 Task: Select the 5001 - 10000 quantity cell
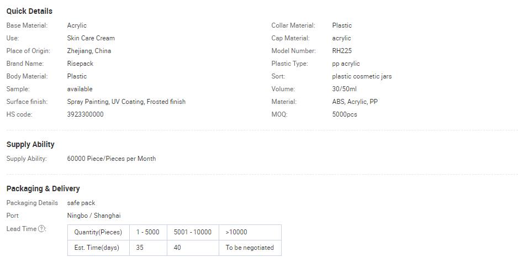tap(193, 232)
